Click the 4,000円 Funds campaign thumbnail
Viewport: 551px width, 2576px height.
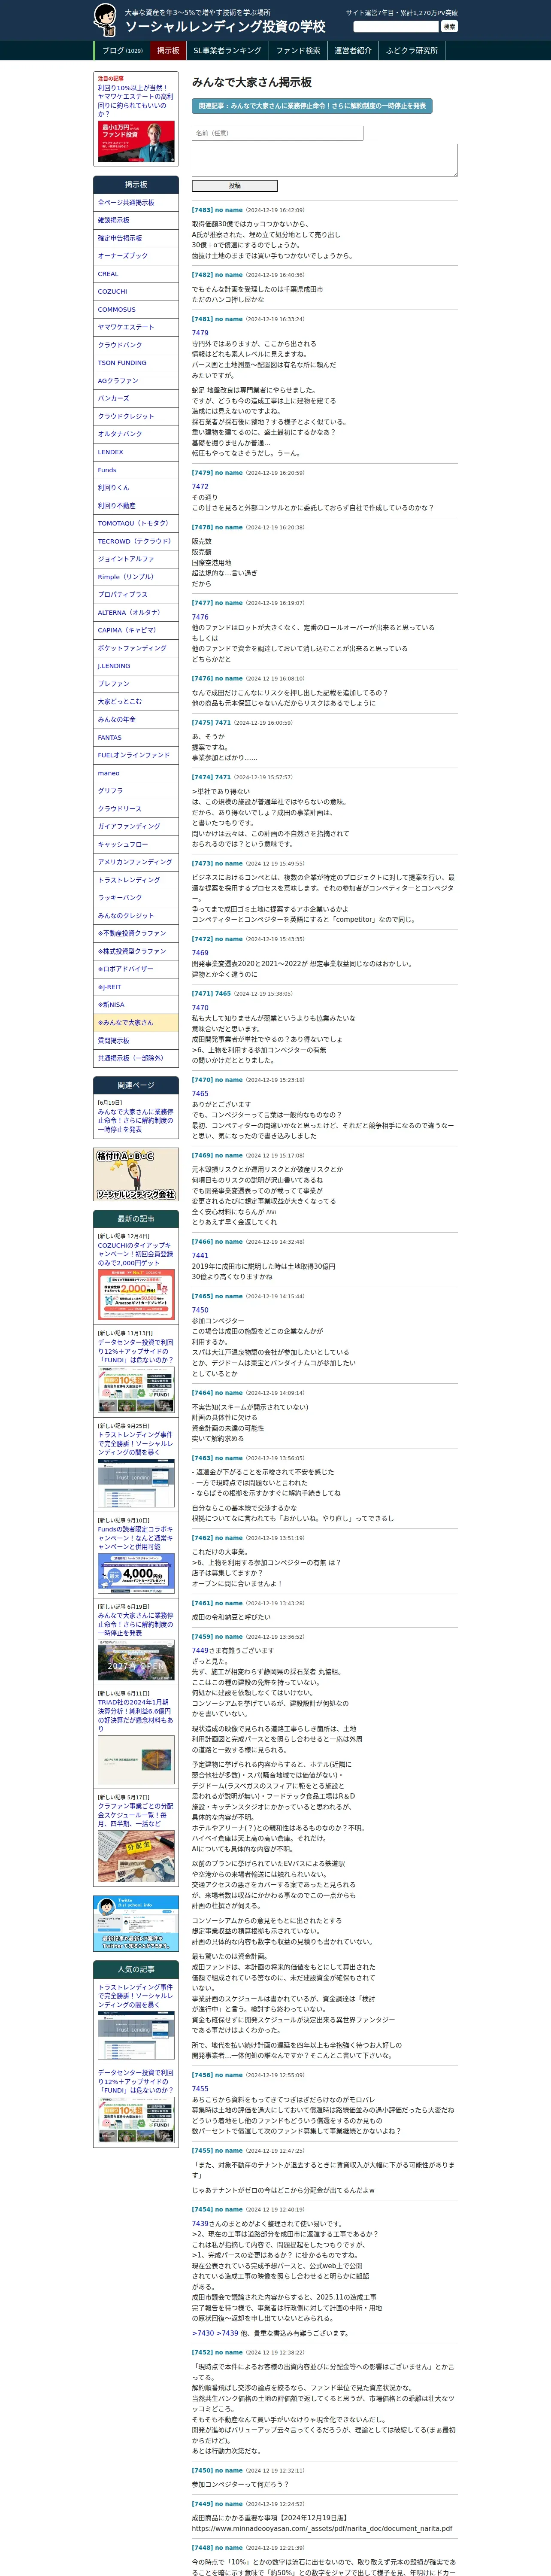point(136,1575)
